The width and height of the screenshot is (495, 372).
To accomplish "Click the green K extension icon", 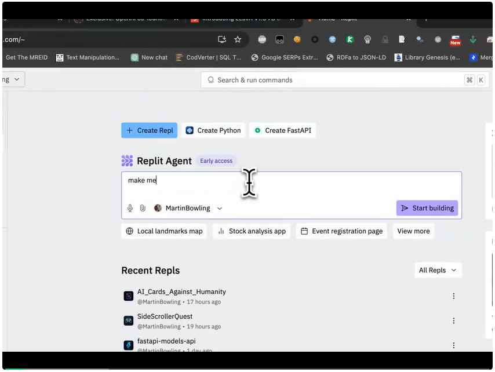I will coord(350,39).
